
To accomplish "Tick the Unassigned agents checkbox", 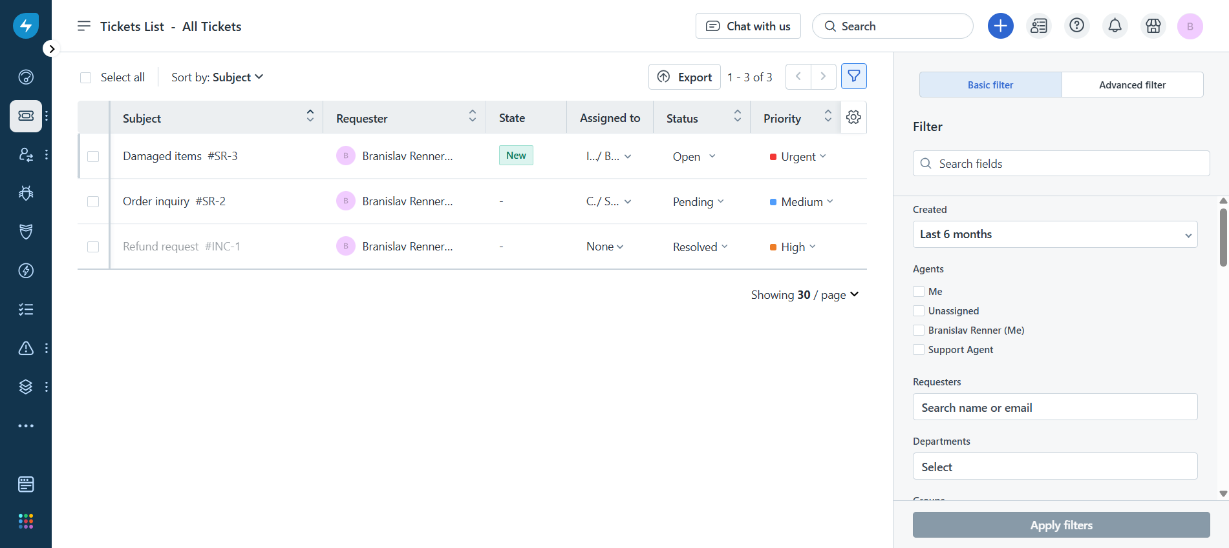I will pos(919,311).
